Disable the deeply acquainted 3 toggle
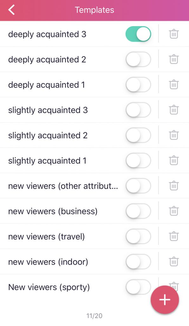This screenshot has width=189, height=326. pos(138,34)
